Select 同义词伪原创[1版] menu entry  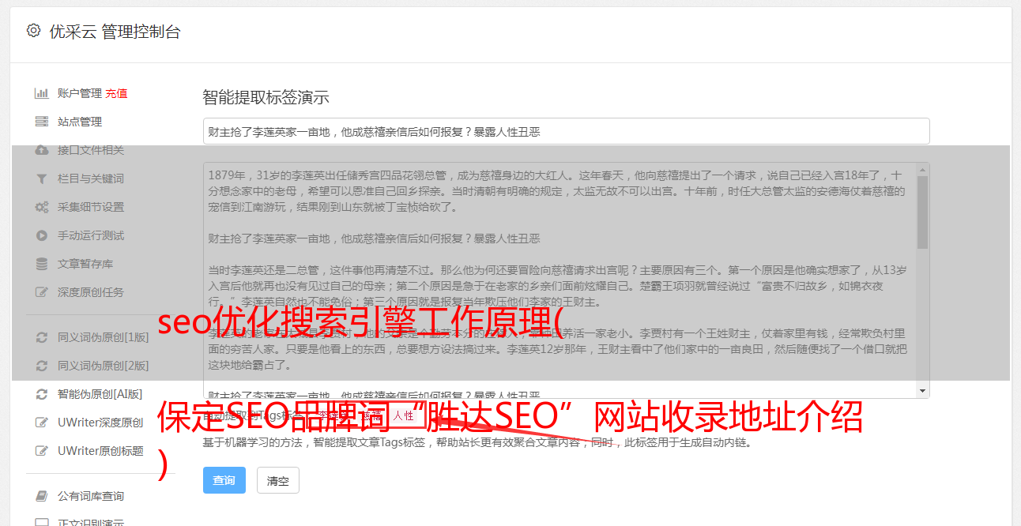pyautogui.click(x=103, y=337)
